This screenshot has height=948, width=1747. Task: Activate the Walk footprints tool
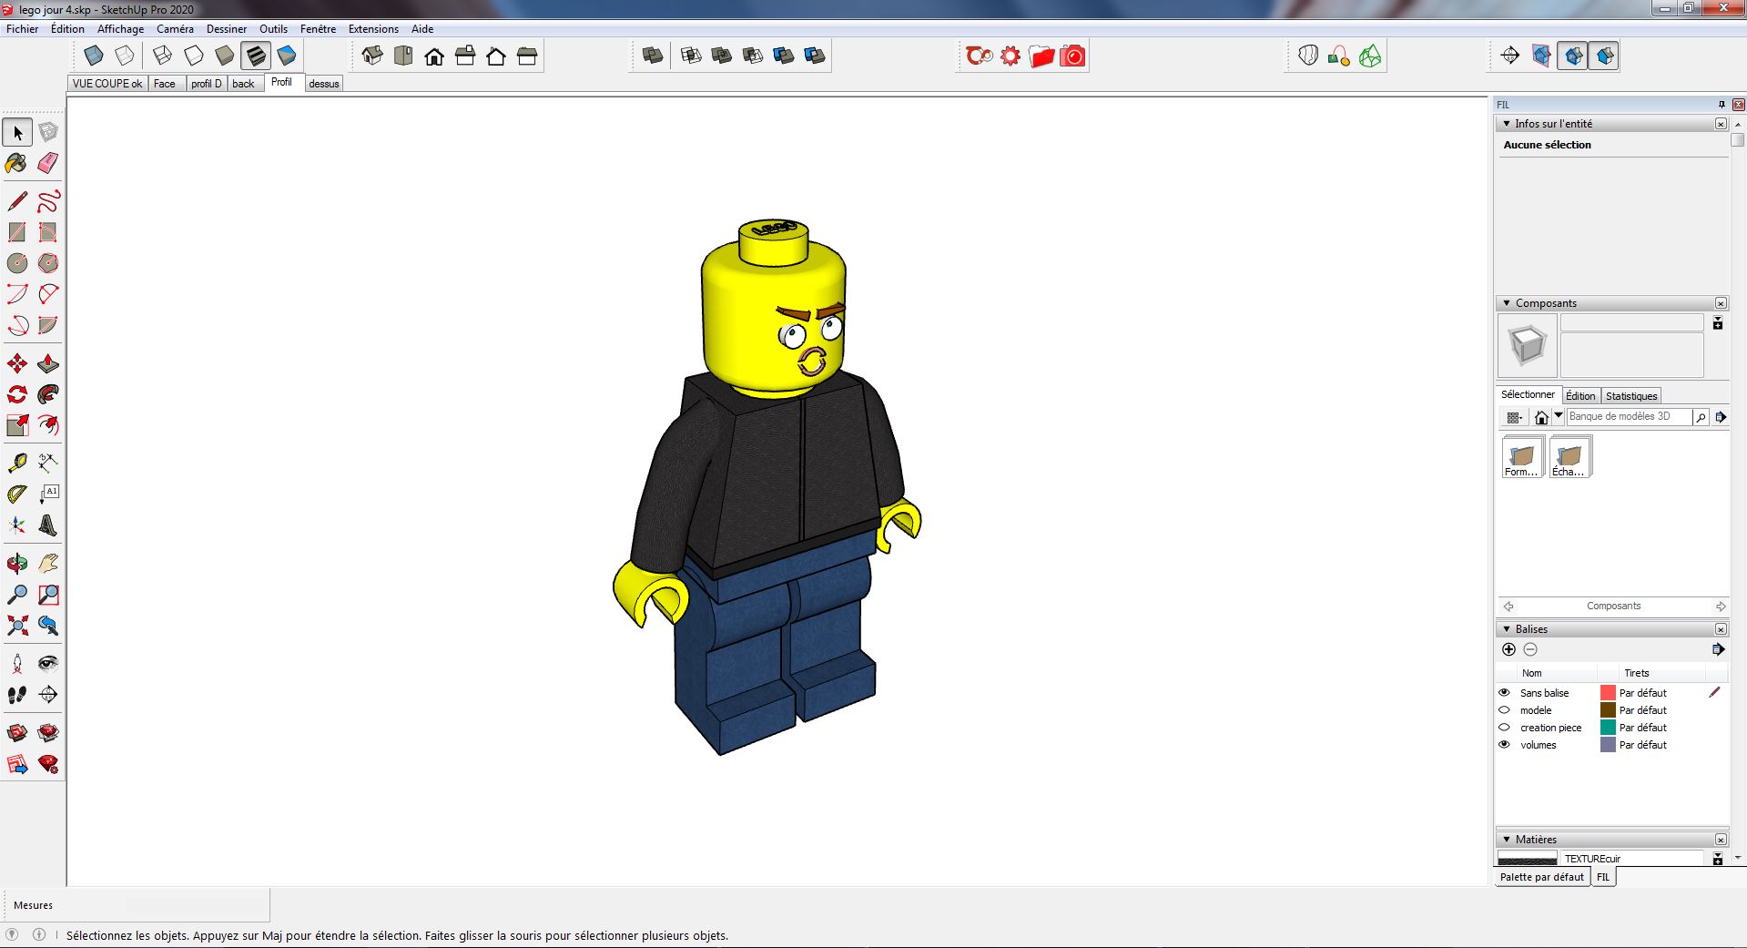[x=17, y=695]
